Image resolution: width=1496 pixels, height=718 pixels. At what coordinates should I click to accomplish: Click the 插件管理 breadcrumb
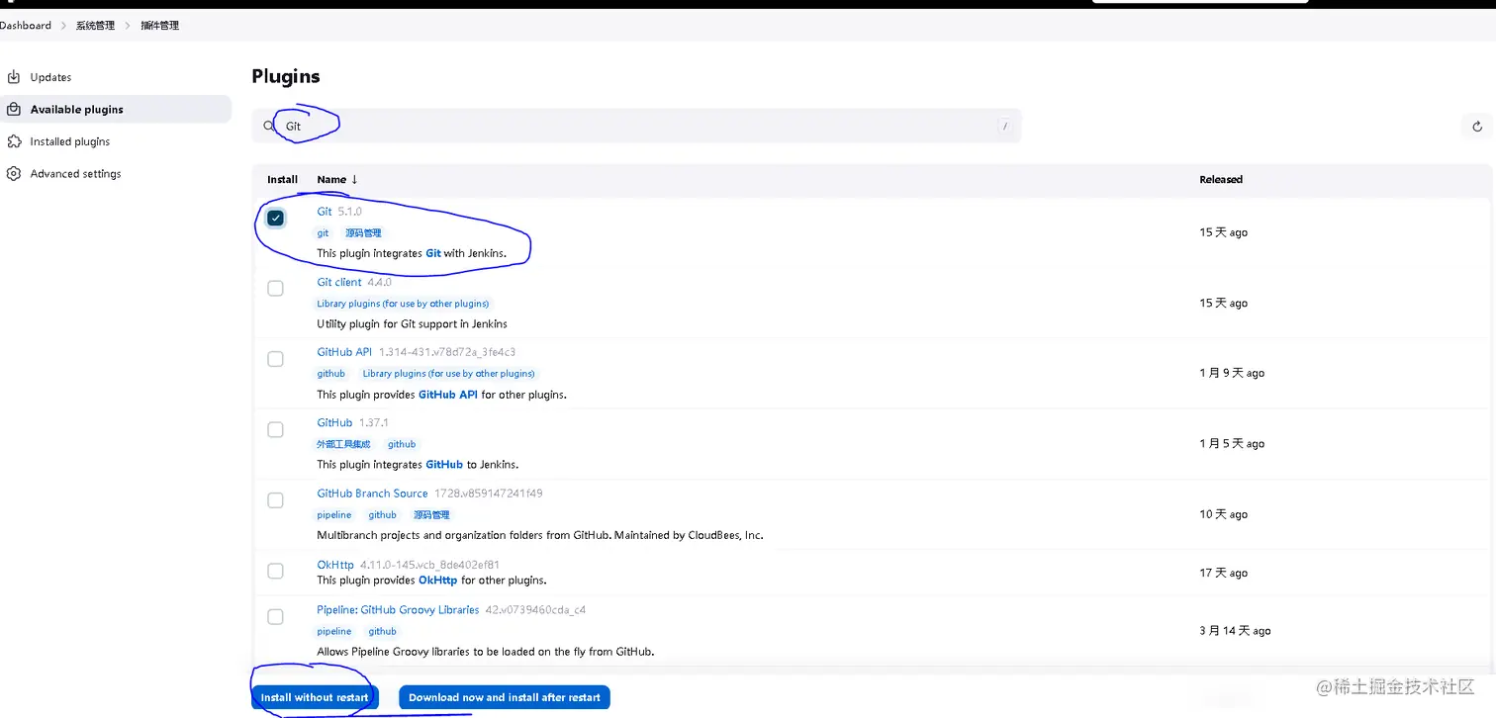[159, 25]
